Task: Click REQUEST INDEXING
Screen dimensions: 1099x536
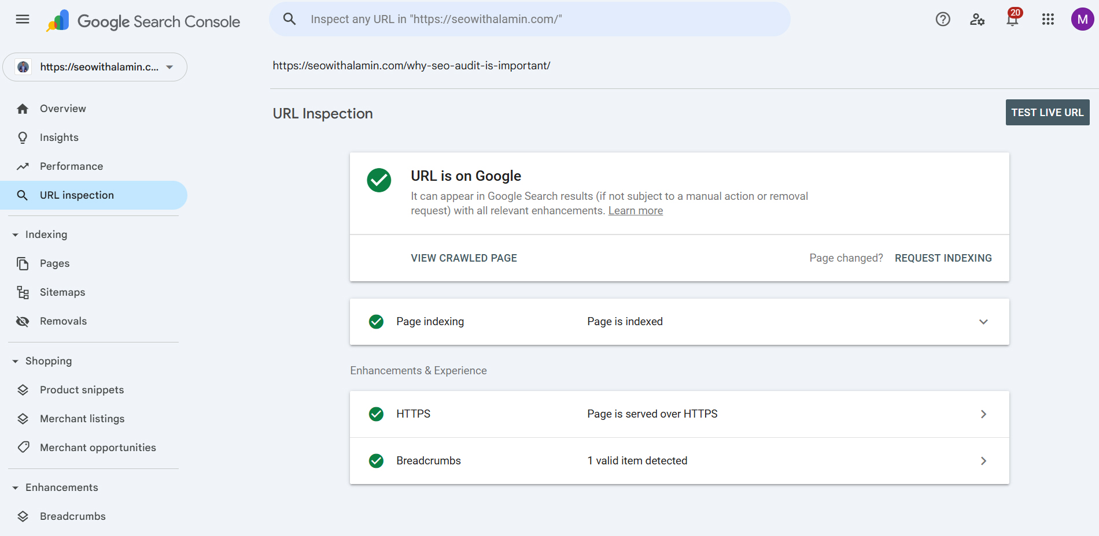Action: coord(943,258)
